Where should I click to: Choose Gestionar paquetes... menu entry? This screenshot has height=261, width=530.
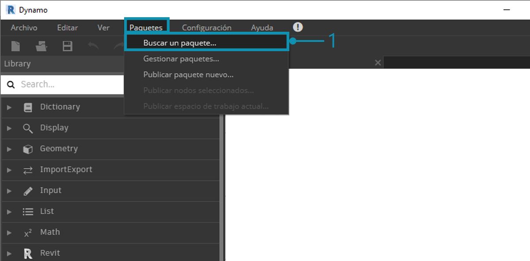(x=207, y=59)
